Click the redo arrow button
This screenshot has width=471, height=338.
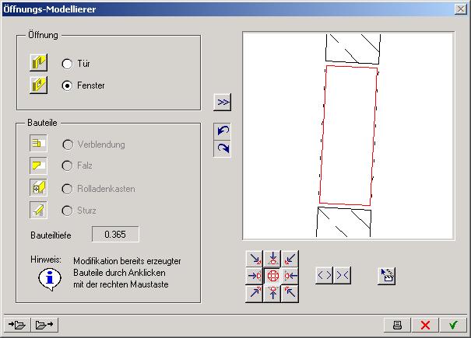223,148
